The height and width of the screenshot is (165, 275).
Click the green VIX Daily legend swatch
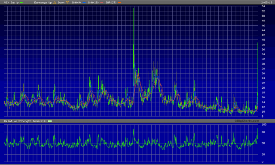(x=21, y=3)
